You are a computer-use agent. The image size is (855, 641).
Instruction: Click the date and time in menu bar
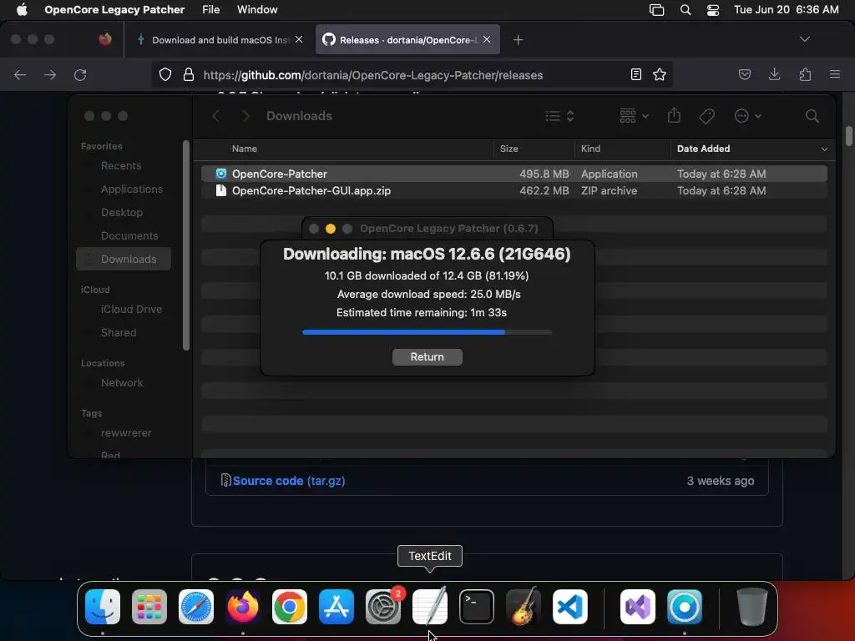[x=786, y=10]
